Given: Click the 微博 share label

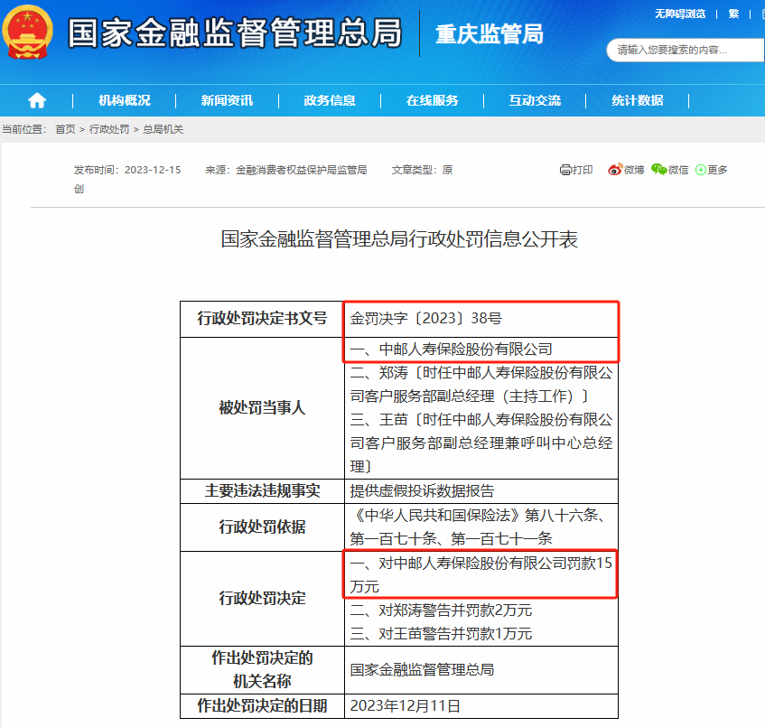Looking at the screenshot, I should pos(634,170).
